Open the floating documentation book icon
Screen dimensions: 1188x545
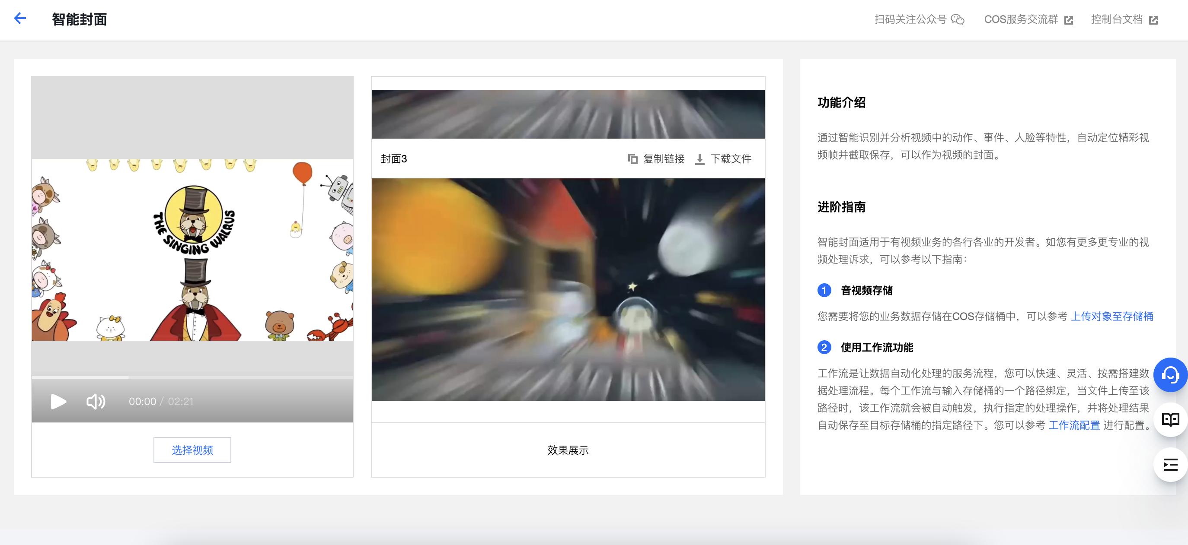point(1170,419)
